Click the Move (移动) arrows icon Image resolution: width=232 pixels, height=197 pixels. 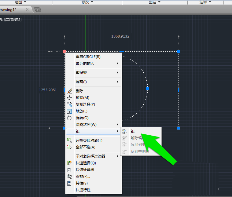click(x=69, y=98)
